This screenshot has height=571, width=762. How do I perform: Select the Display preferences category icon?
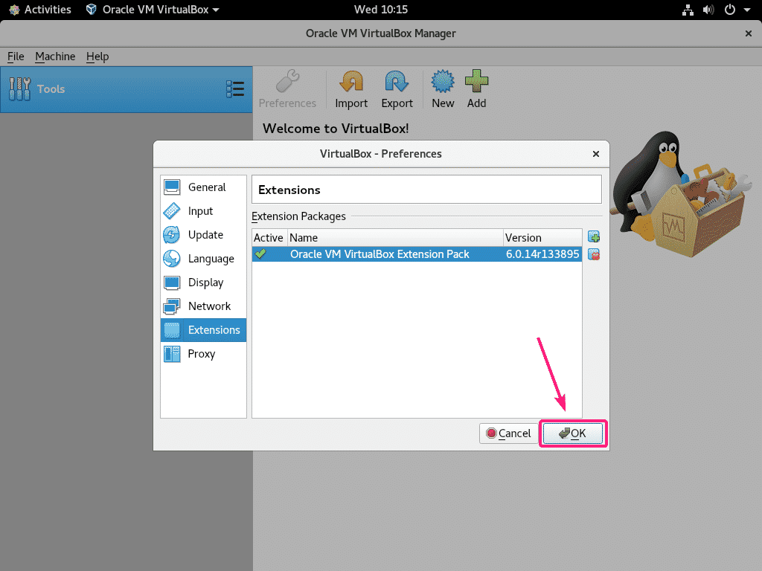172,283
